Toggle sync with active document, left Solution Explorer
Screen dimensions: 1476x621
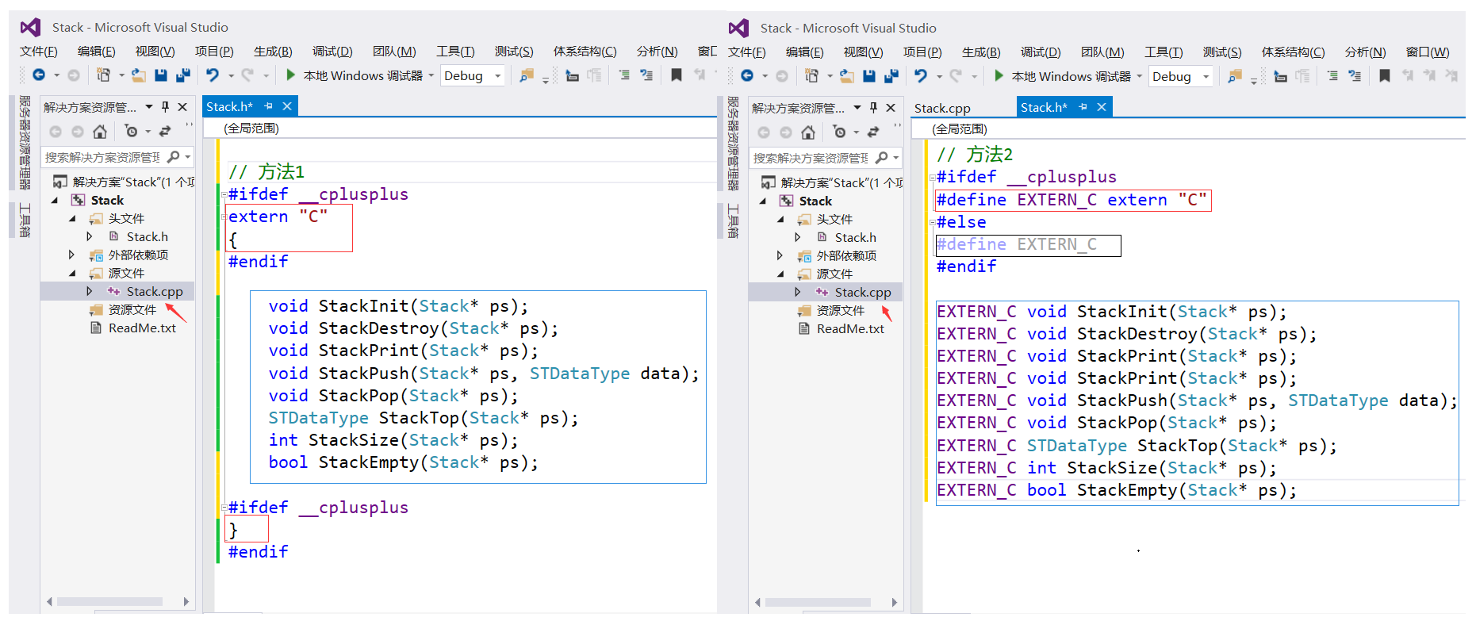coord(165,131)
